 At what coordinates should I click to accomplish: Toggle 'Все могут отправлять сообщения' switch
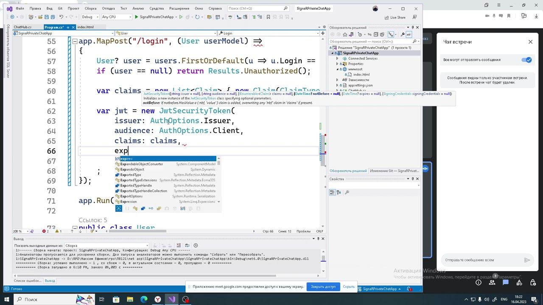[526, 60]
